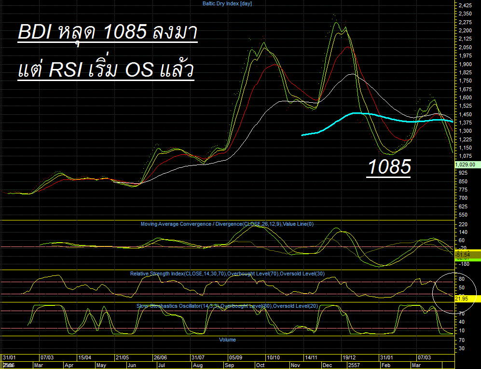
Task: Click the "05/09" date label
Action: point(235,357)
